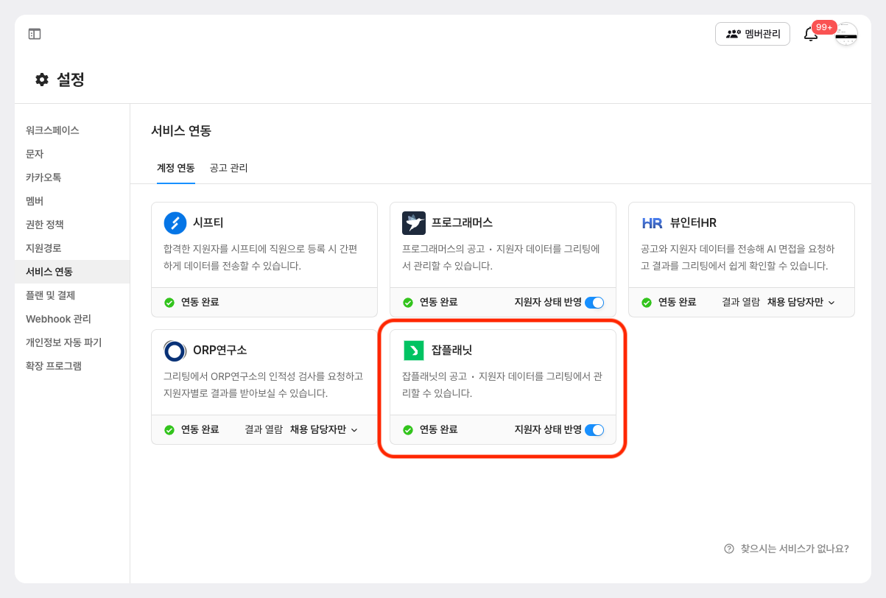886x598 pixels.
Task: Click the 찾으시는 서비스가 없나요? link
Action: click(787, 549)
